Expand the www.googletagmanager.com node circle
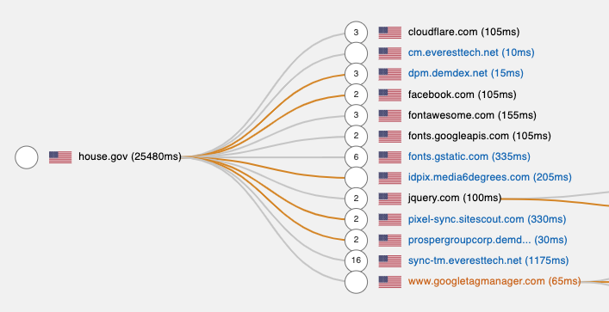The height and width of the screenshot is (312, 609). click(x=356, y=282)
